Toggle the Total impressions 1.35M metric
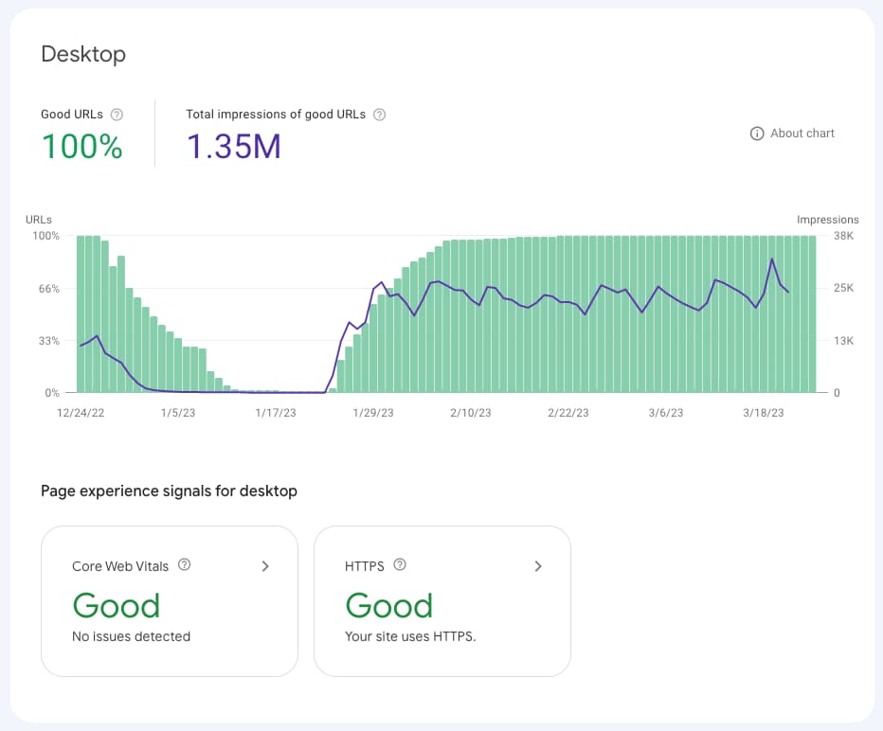The height and width of the screenshot is (731, 883). (234, 148)
